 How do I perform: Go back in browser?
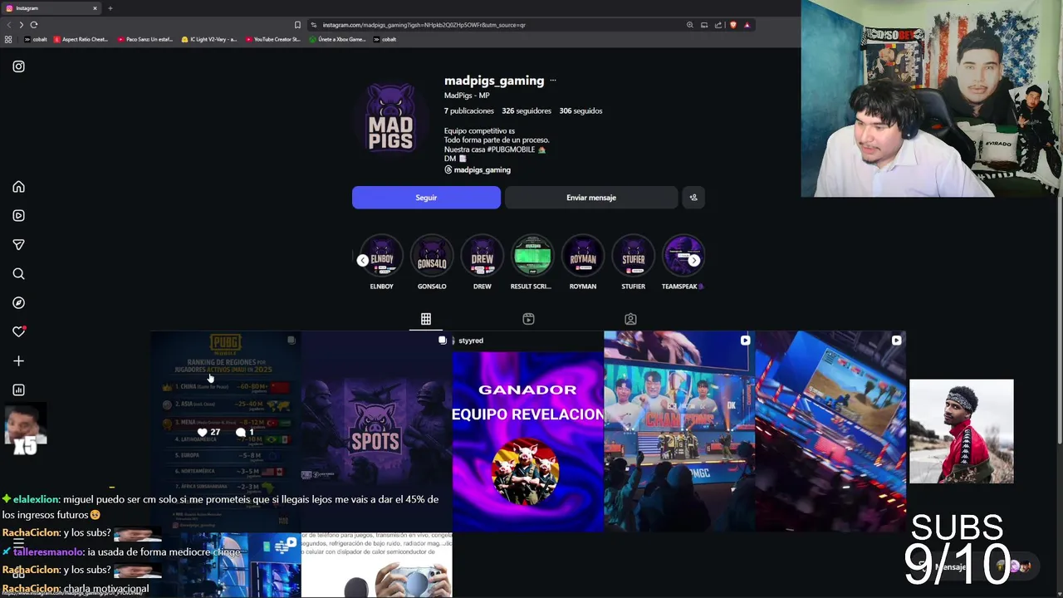tap(7, 25)
